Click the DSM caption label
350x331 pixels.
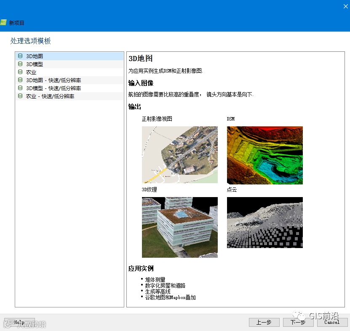click(x=231, y=119)
